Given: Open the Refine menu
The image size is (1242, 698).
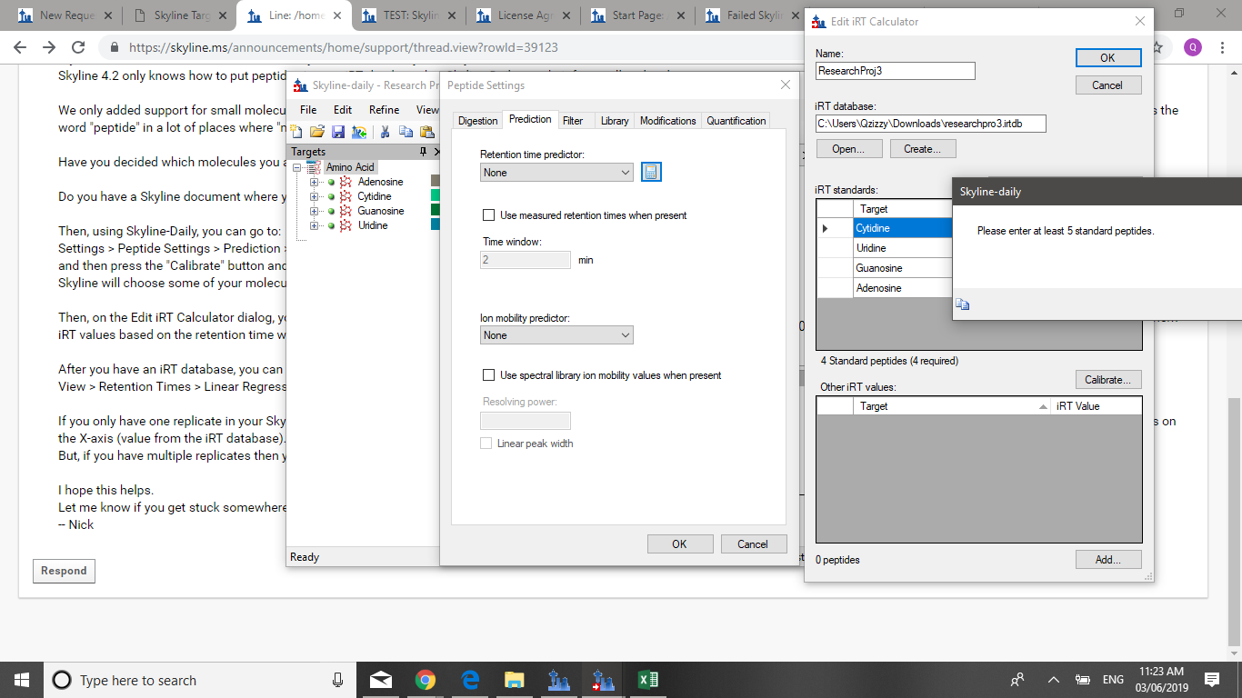Looking at the screenshot, I should point(384,110).
